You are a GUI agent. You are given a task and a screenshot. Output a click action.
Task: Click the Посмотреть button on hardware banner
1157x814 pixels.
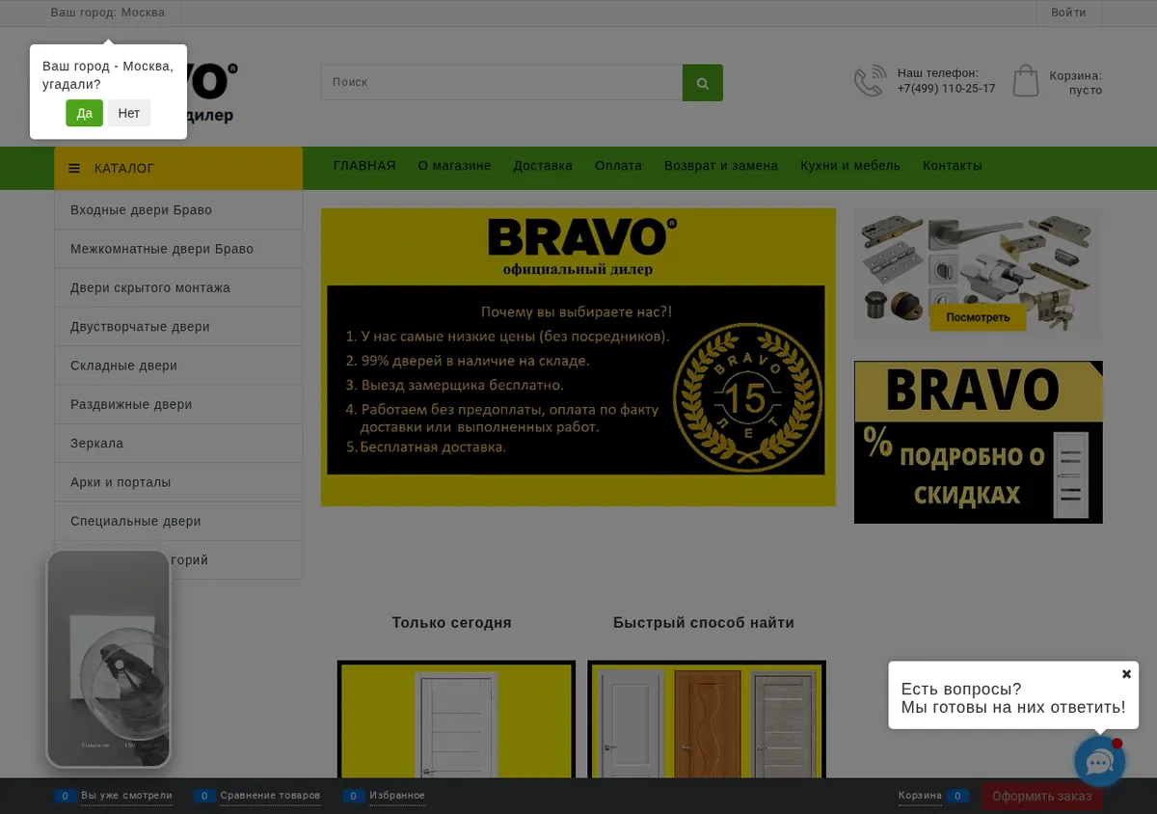tap(978, 317)
